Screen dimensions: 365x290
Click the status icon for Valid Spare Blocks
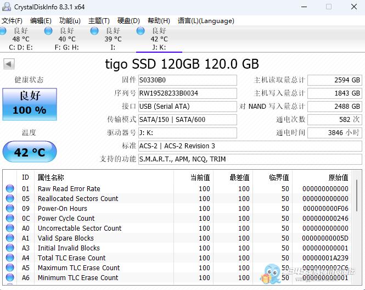[10, 238]
